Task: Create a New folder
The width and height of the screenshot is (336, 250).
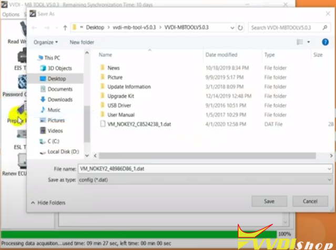Action: (x=82, y=42)
